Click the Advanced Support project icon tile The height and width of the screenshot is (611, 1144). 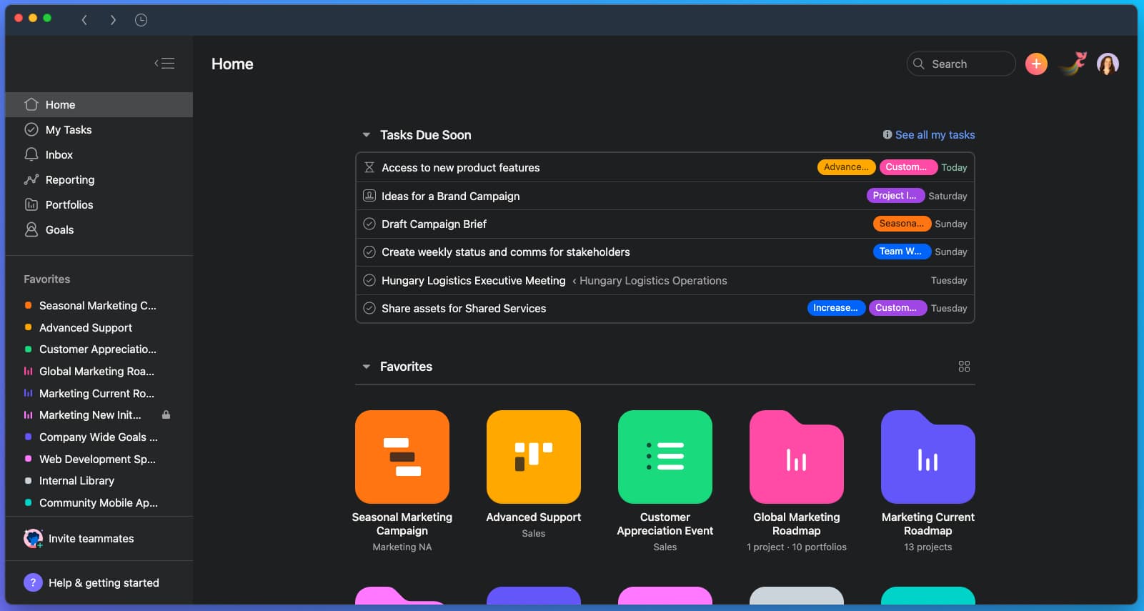point(533,457)
